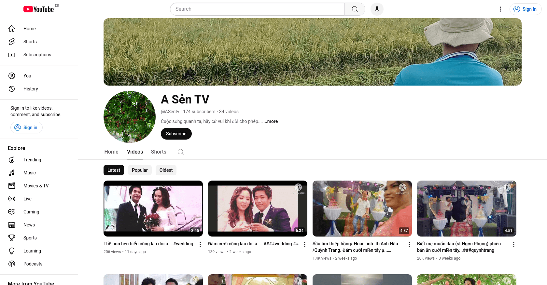Start voice search with microphone

pyautogui.click(x=377, y=9)
